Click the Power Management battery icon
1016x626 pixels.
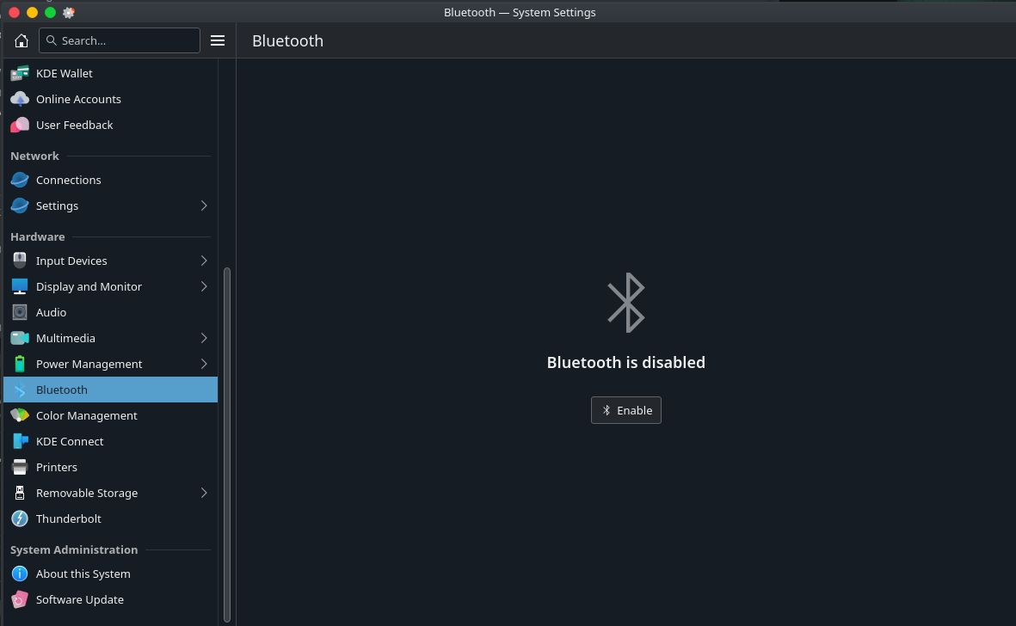point(20,365)
